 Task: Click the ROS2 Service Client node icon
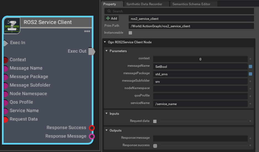12,26
